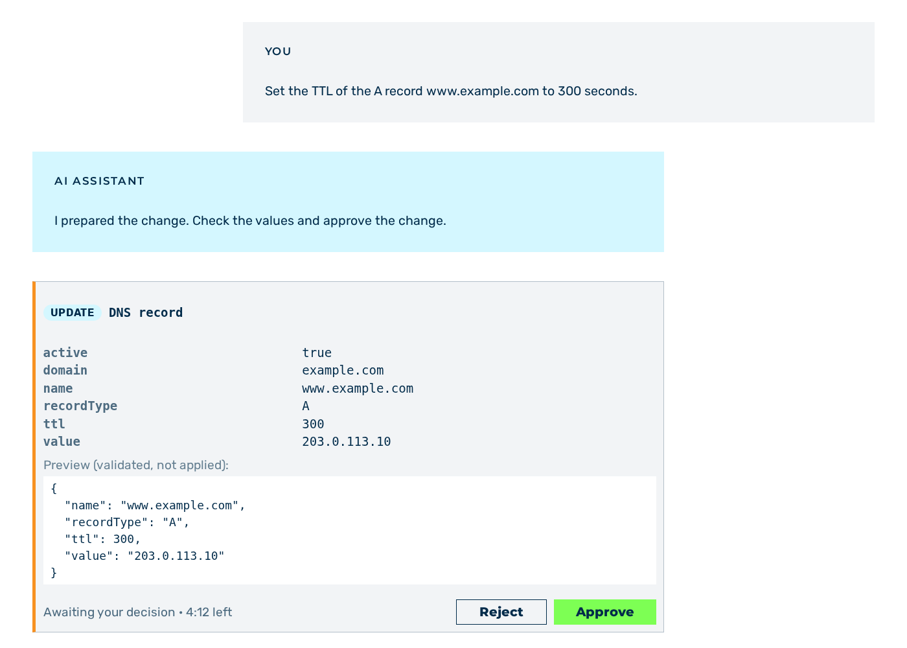Click the ttl value 300
The image size is (907, 648).
click(313, 424)
